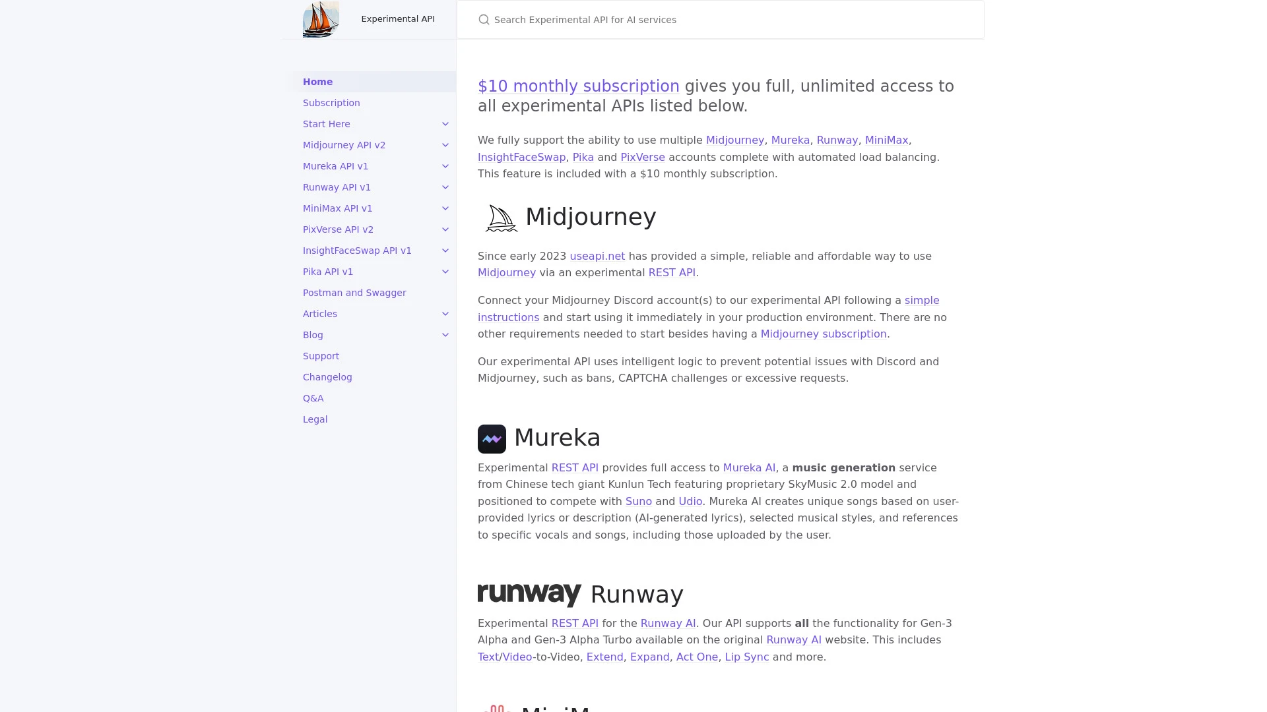
Task: Toggle the Articles section open
Action: 445,313
